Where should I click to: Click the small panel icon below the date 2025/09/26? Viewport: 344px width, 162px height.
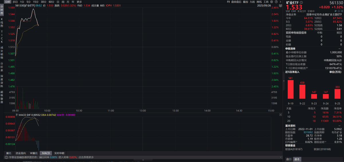click(280, 5)
